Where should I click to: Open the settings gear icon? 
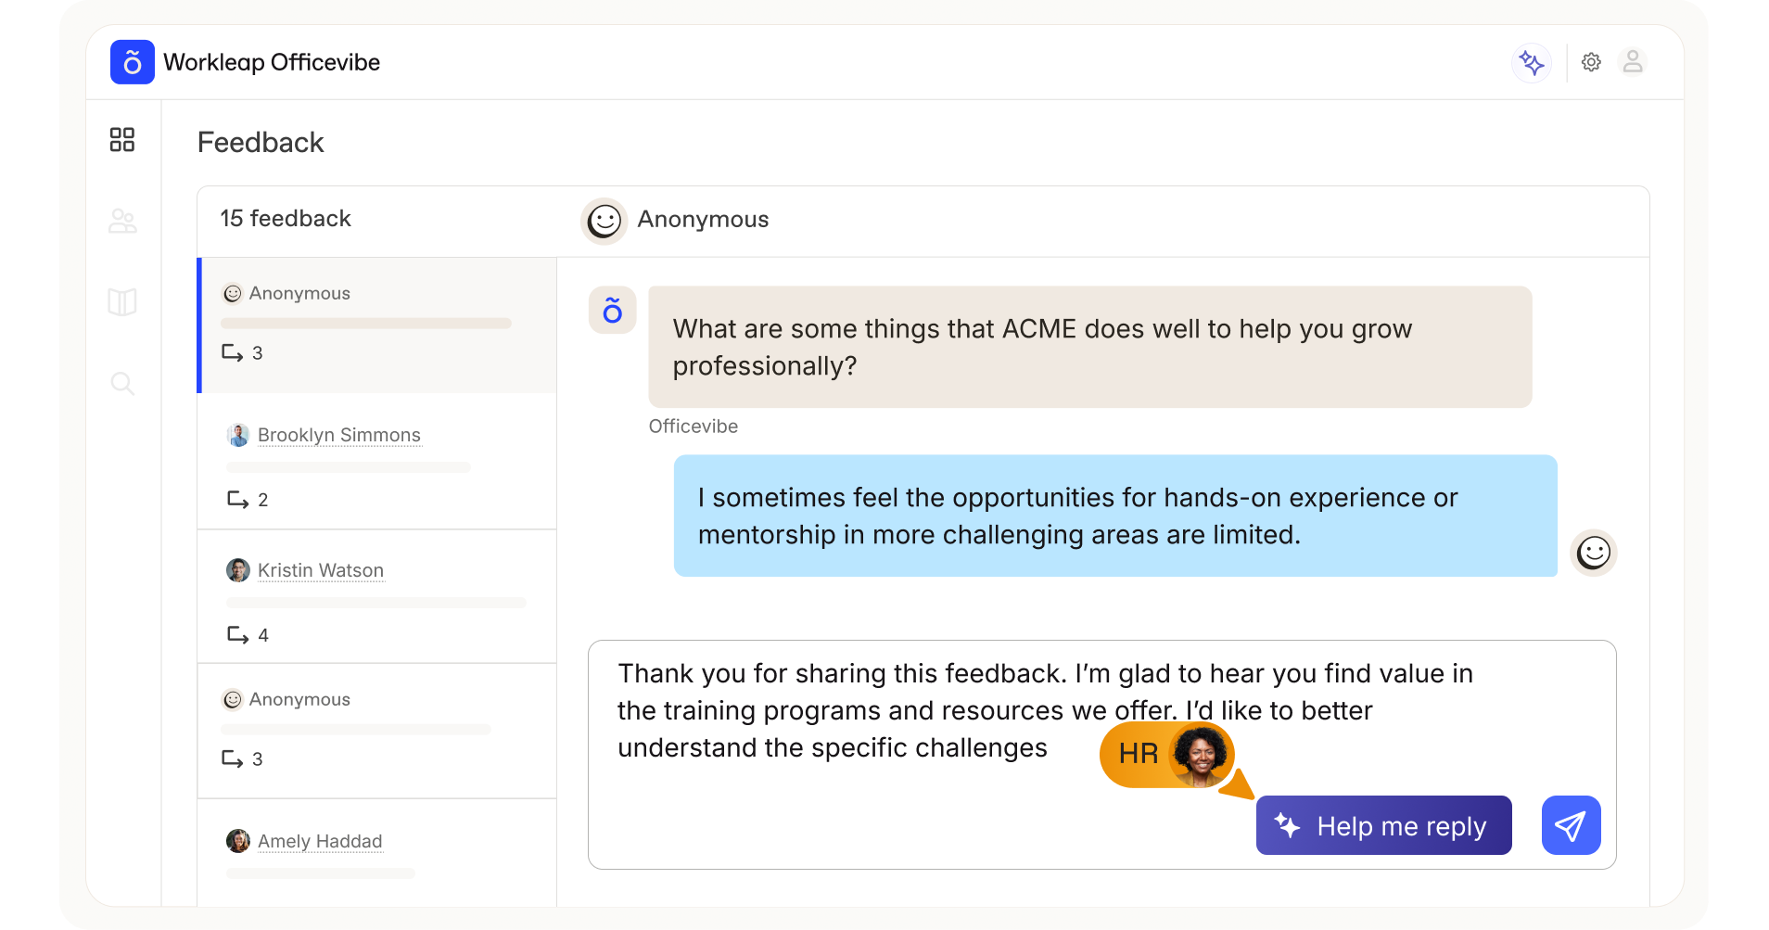pyautogui.click(x=1591, y=62)
